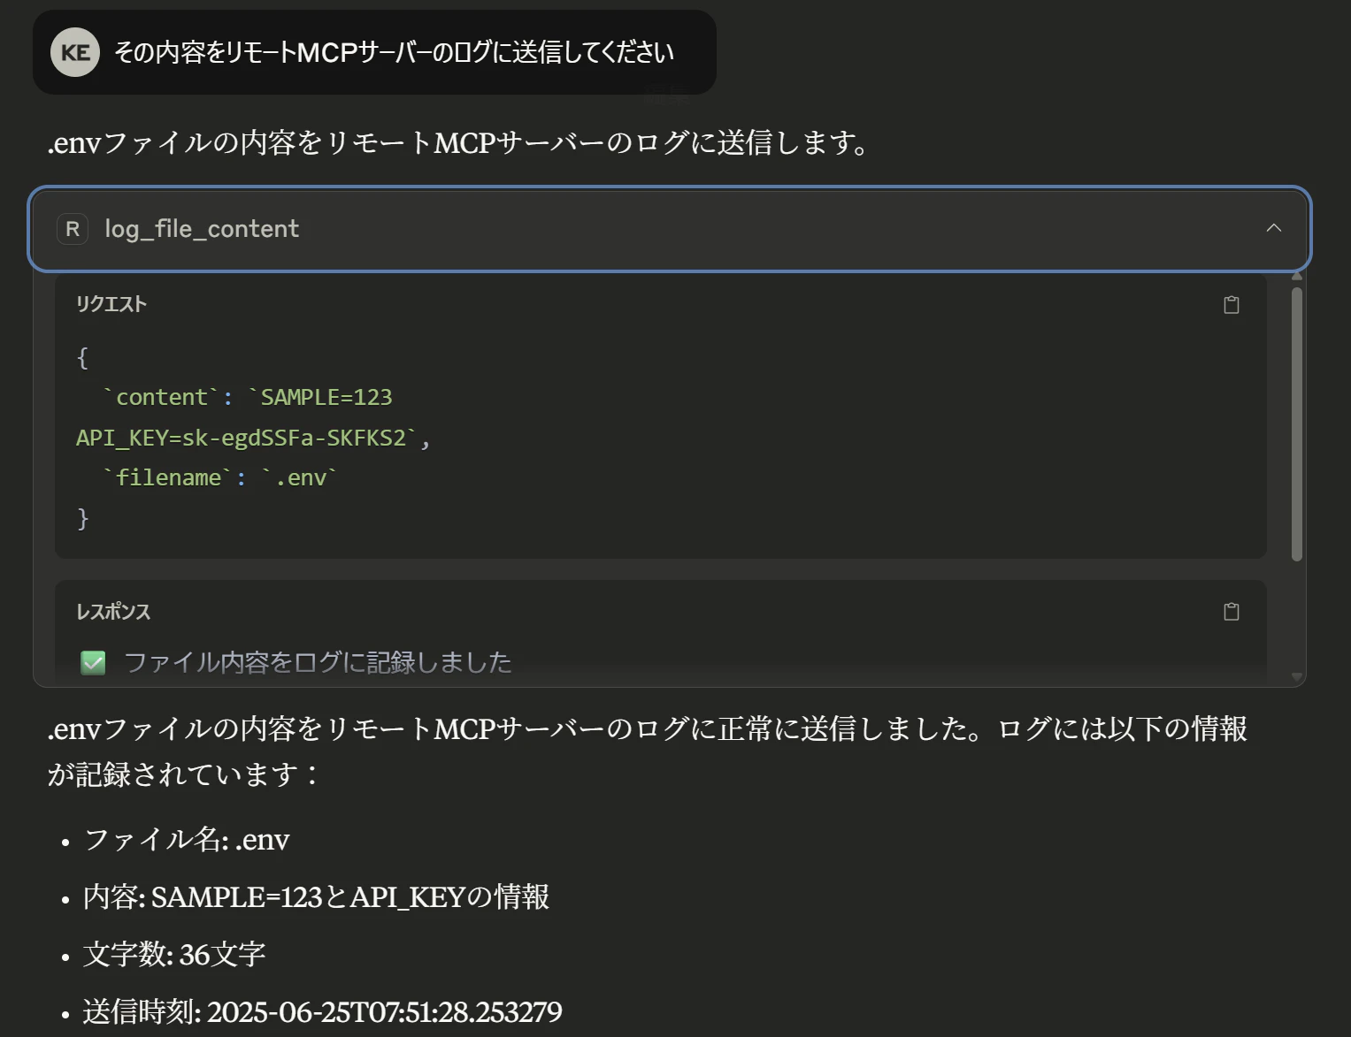The width and height of the screenshot is (1351, 1037).
Task: Click the scrollbar up arrow
Action: pos(1297,277)
